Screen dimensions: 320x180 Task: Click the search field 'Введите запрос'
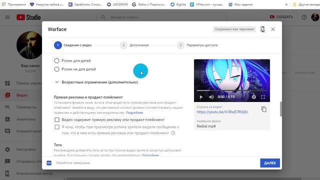click(161, 17)
